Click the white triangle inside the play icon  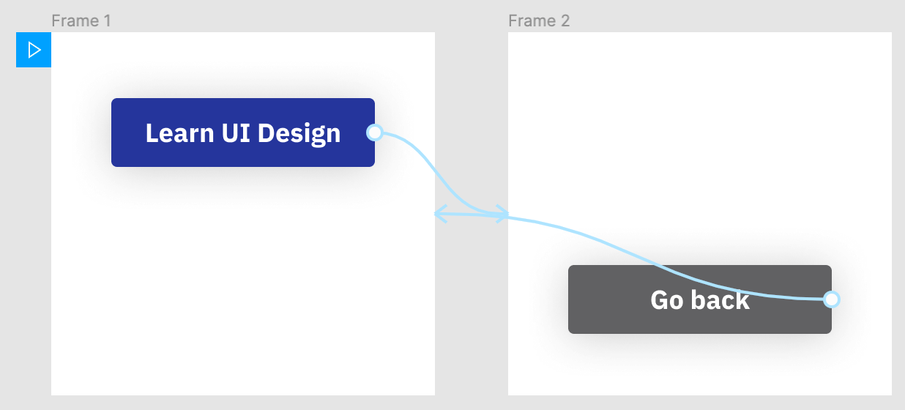pos(34,50)
